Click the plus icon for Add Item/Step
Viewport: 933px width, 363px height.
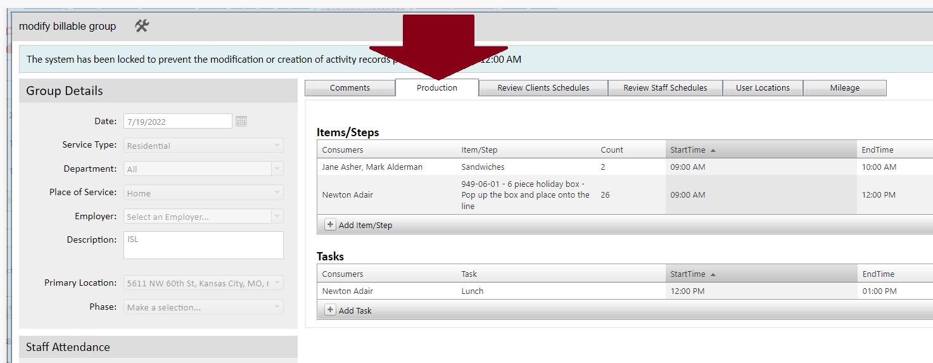pos(330,224)
